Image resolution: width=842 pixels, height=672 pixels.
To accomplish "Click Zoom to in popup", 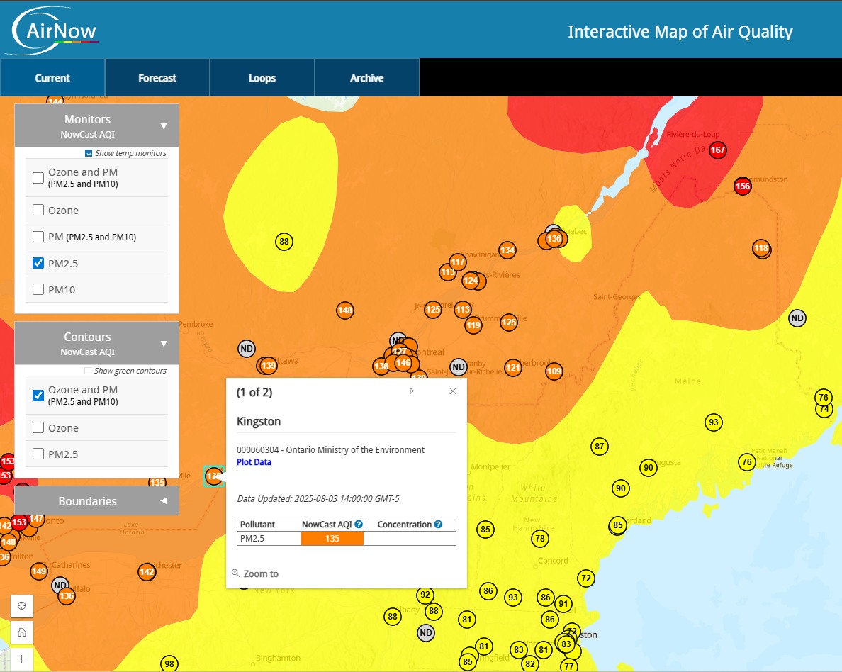I will tap(255, 573).
